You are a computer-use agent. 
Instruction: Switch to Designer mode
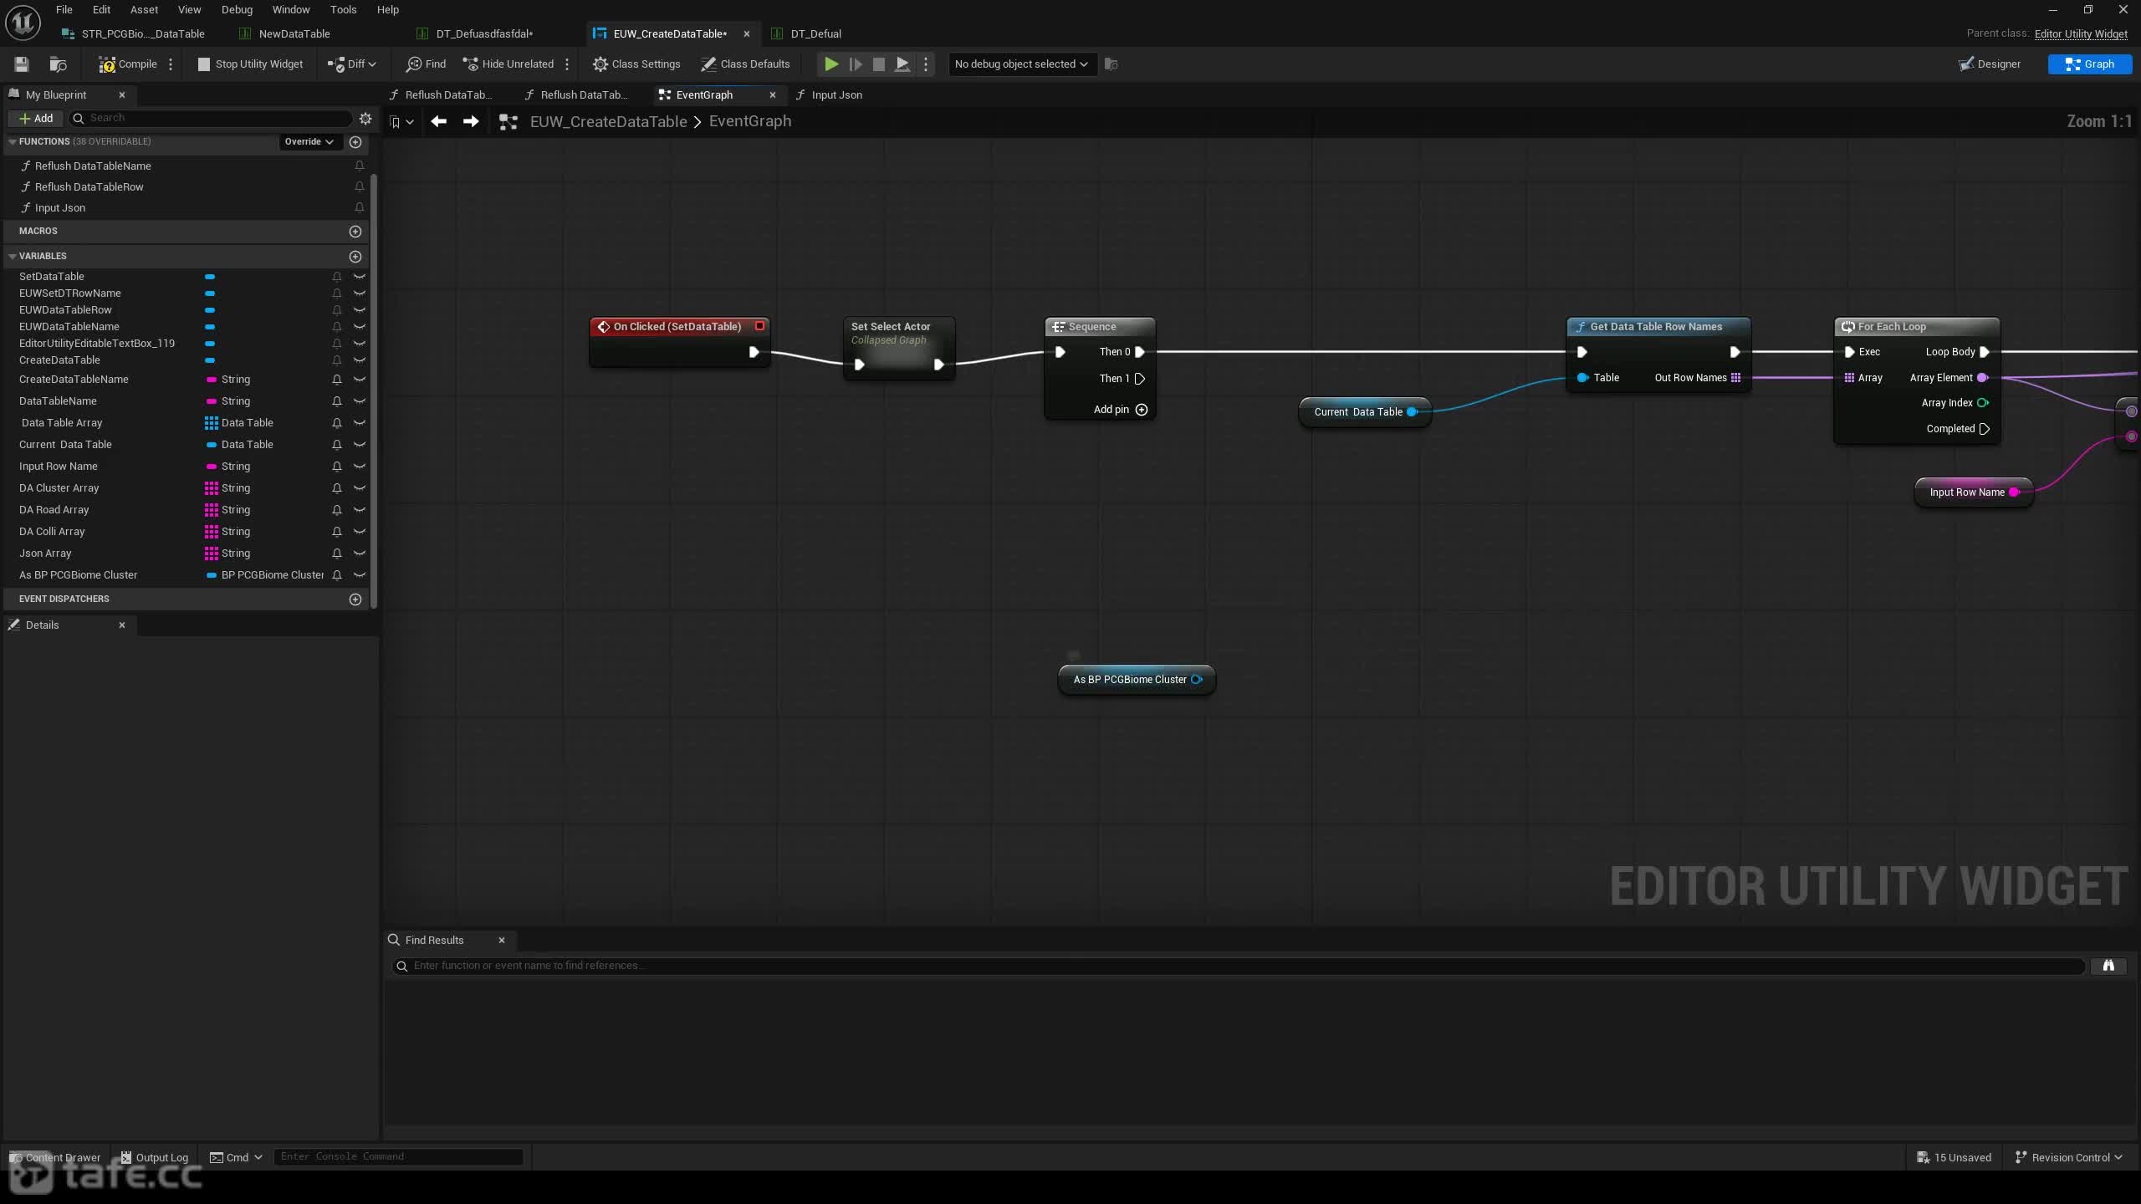click(x=1989, y=64)
